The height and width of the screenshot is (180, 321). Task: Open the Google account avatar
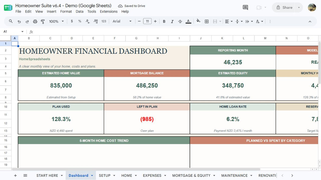coord(312,7)
